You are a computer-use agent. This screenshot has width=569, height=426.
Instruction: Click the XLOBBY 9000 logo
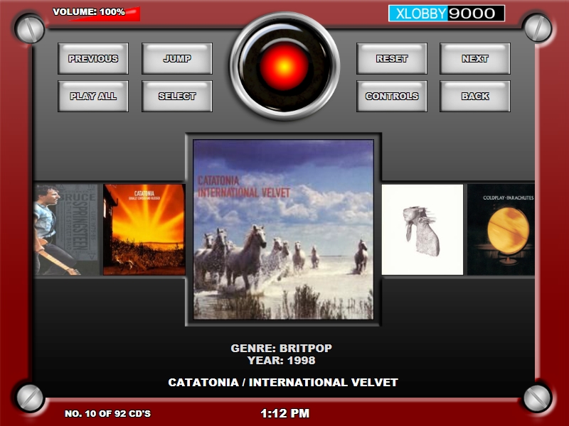click(447, 13)
